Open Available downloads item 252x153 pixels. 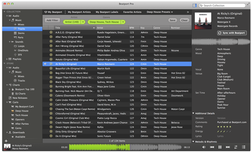pos(20,137)
